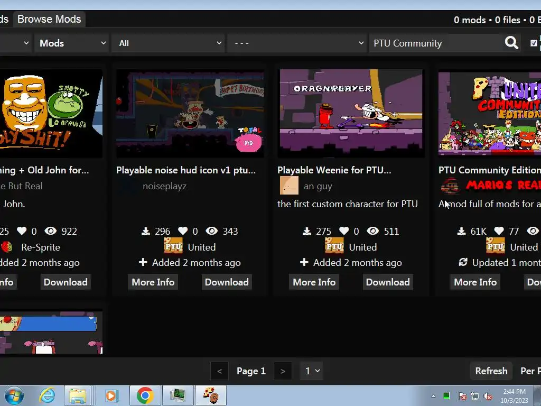Open Windows Media Player taskbar icon

point(111,395)
